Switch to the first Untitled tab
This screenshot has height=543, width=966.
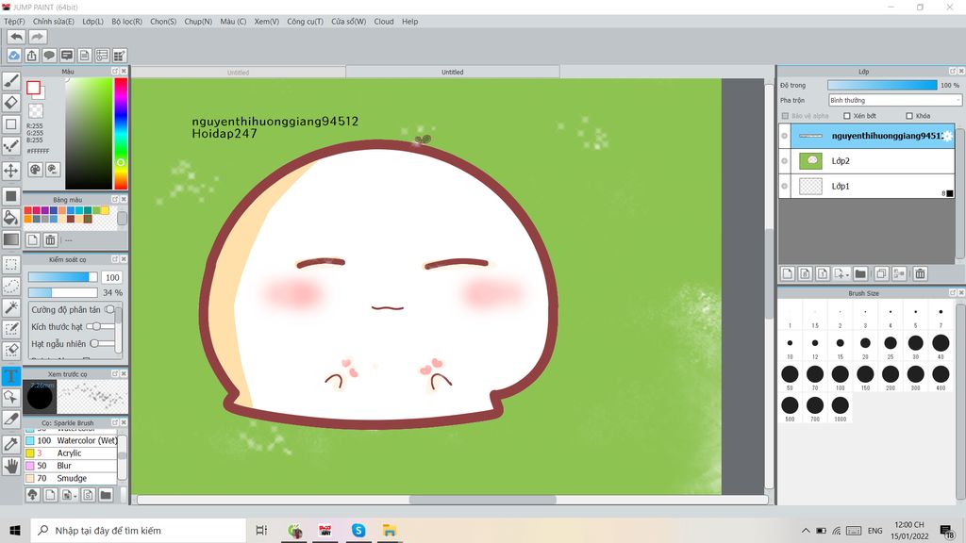click(x=239, y=72)
